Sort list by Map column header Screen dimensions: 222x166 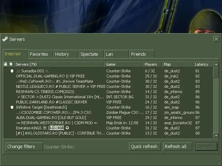(x=178, y=64)
